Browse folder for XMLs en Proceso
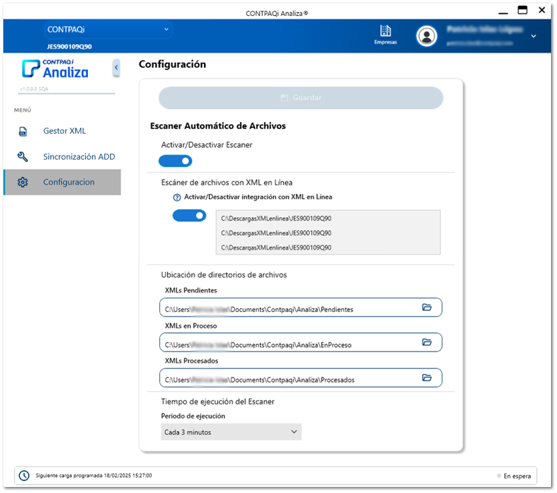Image resolution: width=557 pixels, height=493 pixels. tap(427, 342)
